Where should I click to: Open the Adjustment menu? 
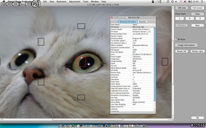(x=75, y=2)
